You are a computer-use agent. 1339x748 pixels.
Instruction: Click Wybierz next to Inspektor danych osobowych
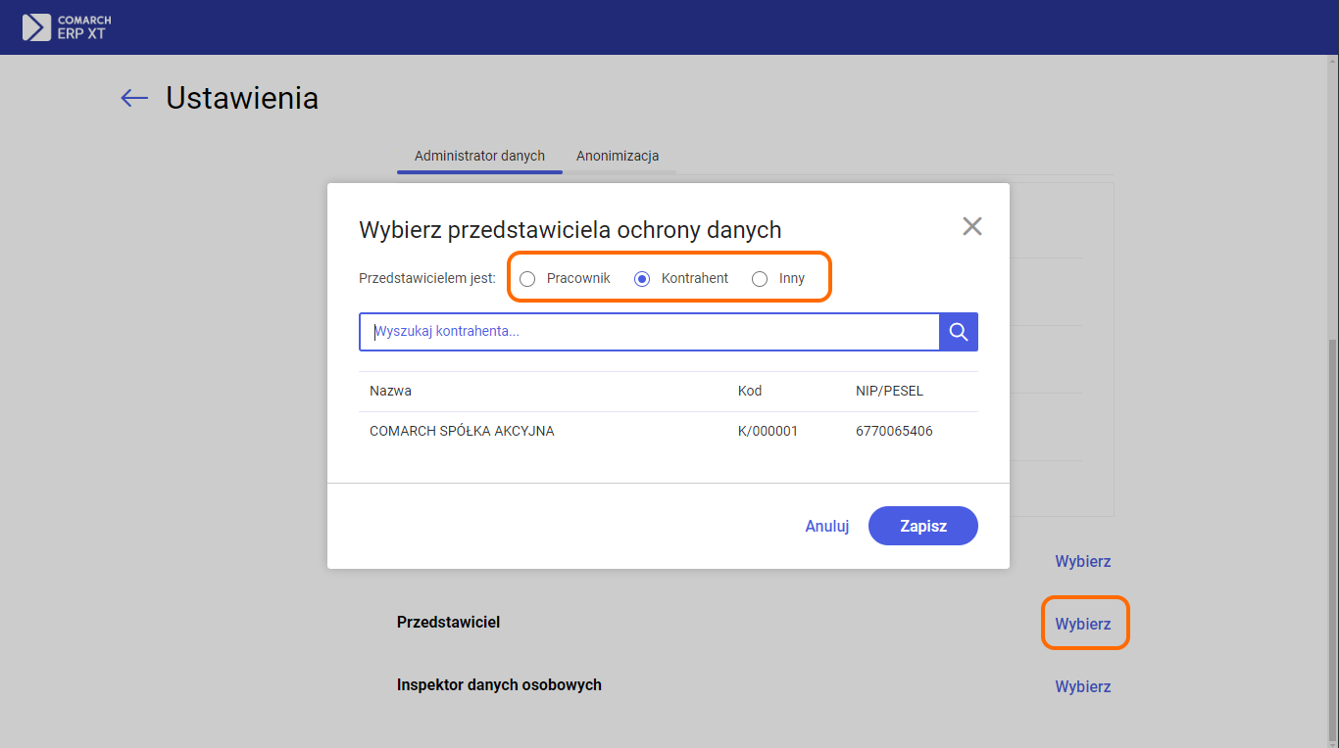point(1082,686)
